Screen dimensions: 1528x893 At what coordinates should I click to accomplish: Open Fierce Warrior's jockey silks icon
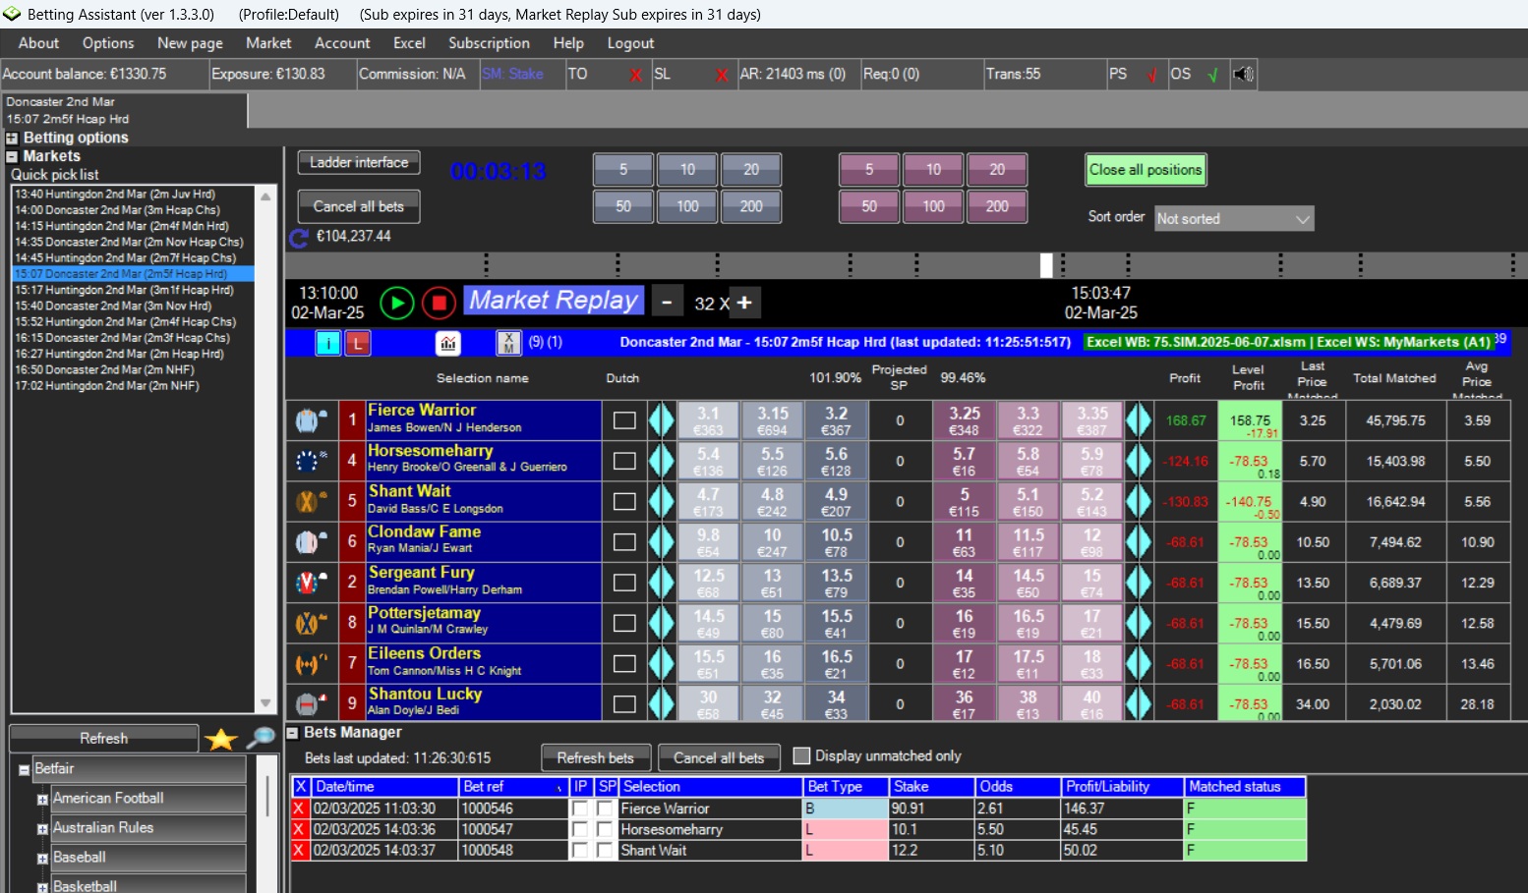311,420
